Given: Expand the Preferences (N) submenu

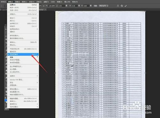Looking at the screenshot, I should 23,104.
